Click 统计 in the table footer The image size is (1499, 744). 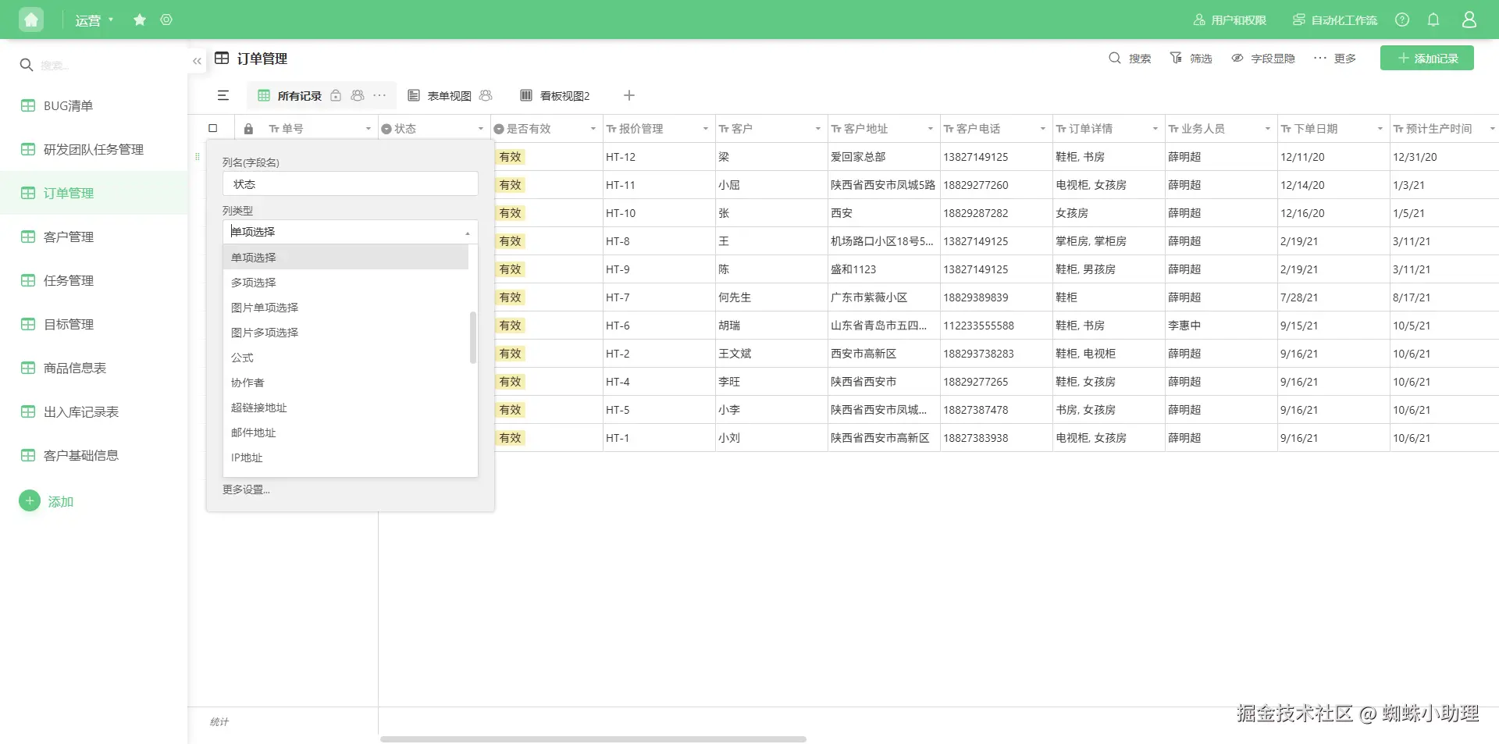pos(219,722)
